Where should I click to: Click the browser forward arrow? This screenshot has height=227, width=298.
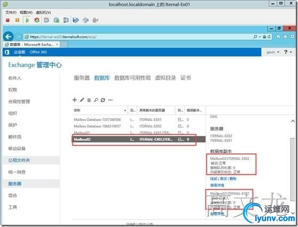(19, 36)
